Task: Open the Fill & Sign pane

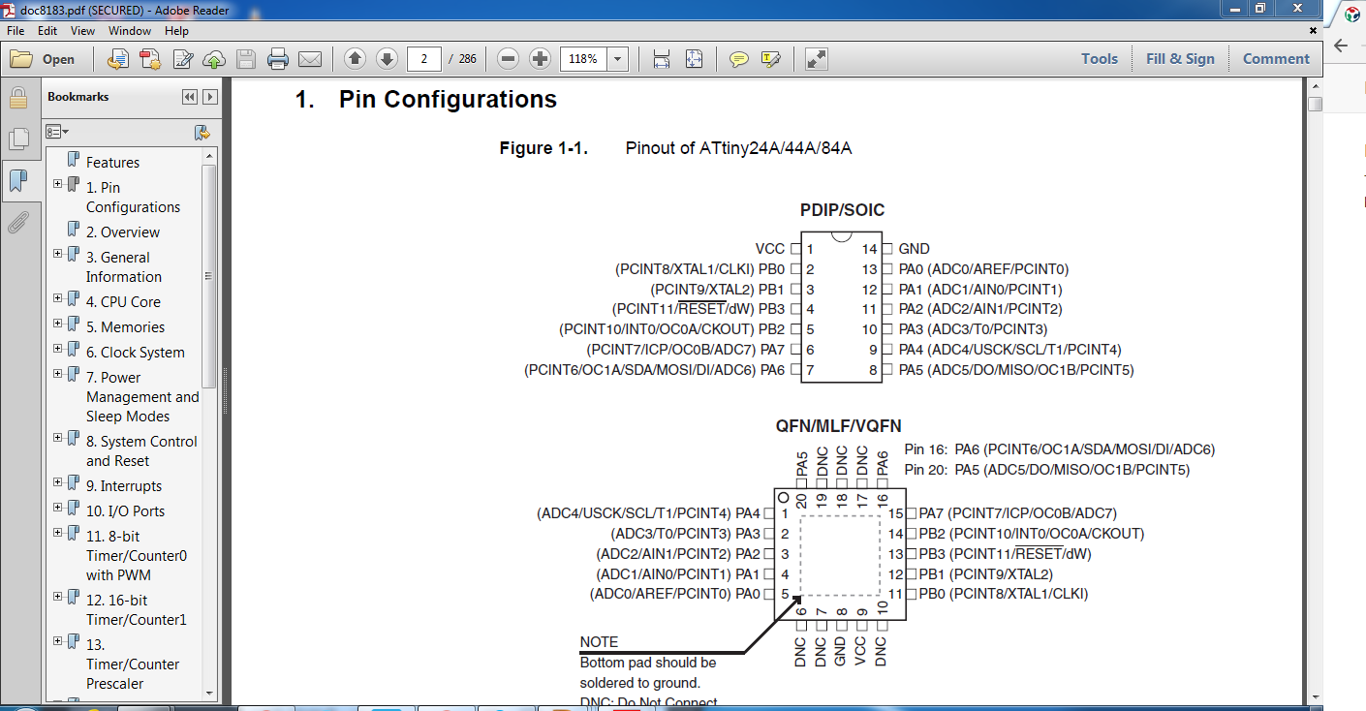Action: point(1180,59)
